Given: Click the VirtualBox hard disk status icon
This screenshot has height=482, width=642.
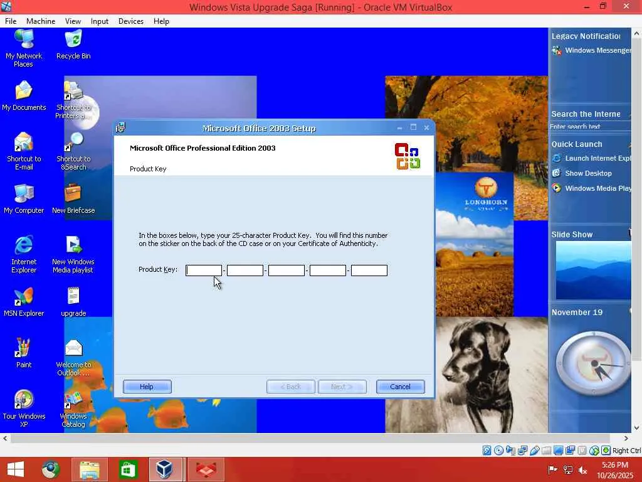Looking at the screenshot, I should pos(487,451).
